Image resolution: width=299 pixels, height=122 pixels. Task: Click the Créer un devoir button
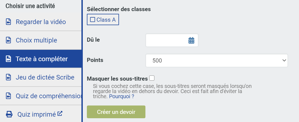[116, 112]
